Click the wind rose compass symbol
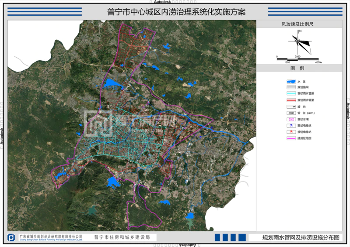The width and height of the screenshot is (350, 247). (299, 41)
